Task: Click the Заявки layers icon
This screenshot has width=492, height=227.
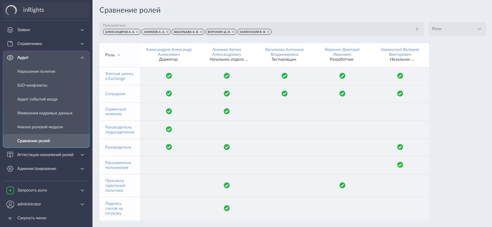Action: click(10, 30)
